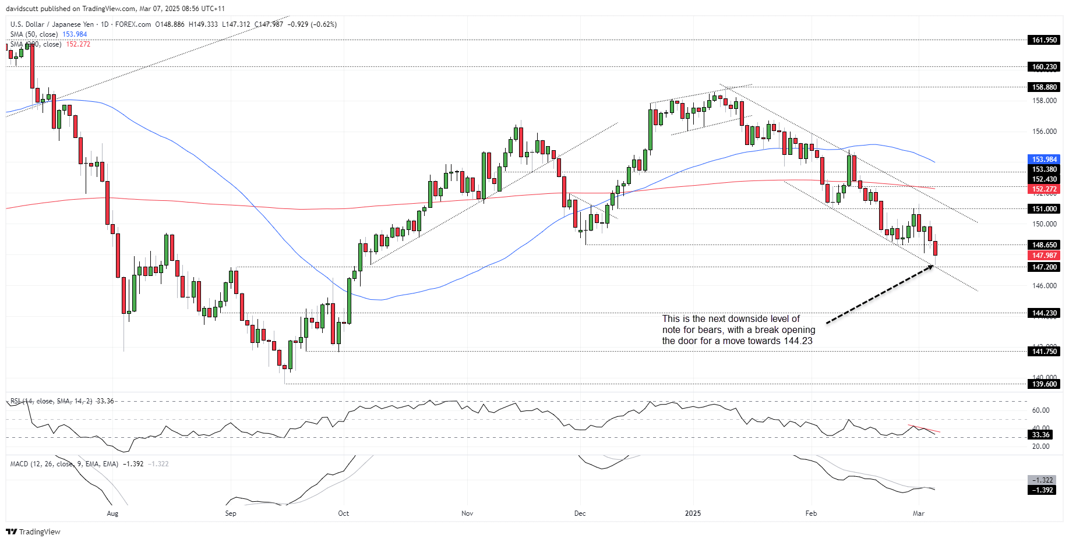1069x542 pixels.
Task: Click the red 147.987 current price tag
Action: tap(1044, 256)
